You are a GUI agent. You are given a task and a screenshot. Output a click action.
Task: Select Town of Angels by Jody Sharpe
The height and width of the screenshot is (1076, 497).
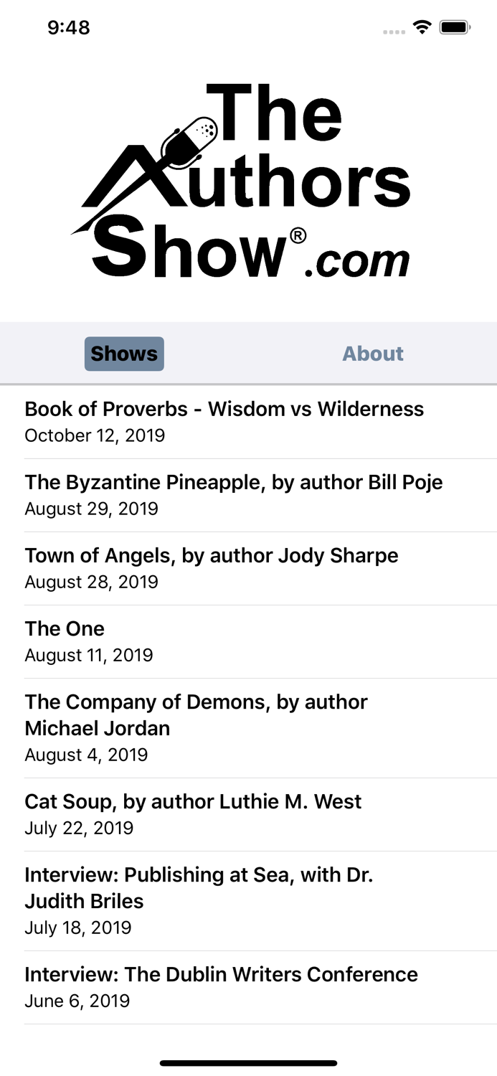[212, 555]
